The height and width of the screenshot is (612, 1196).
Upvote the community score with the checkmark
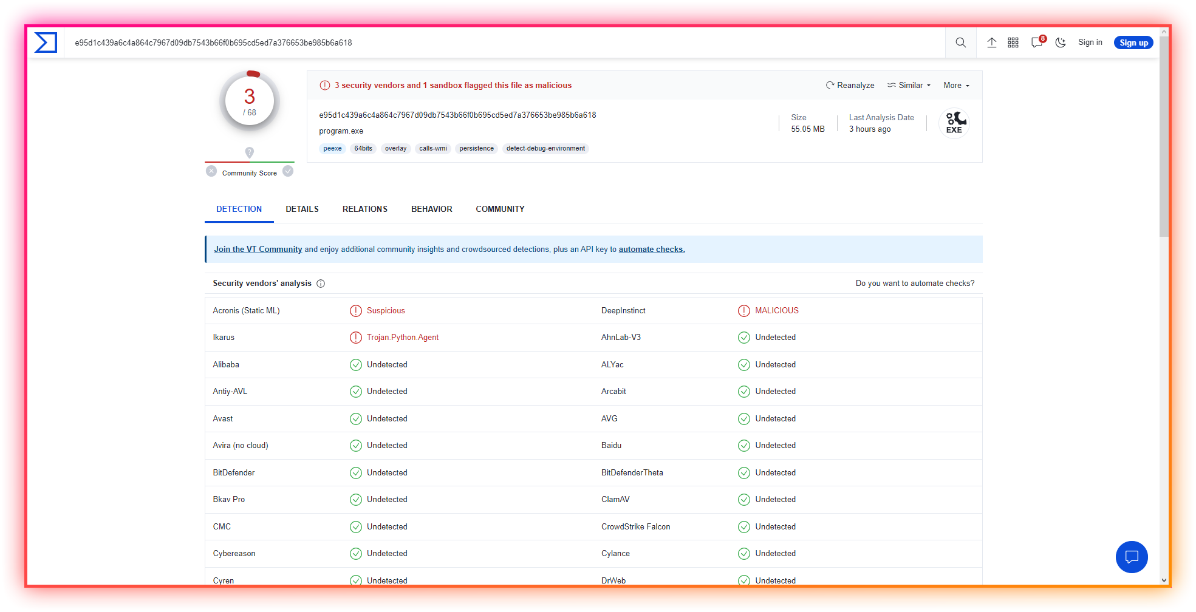(x=288, y=171)
